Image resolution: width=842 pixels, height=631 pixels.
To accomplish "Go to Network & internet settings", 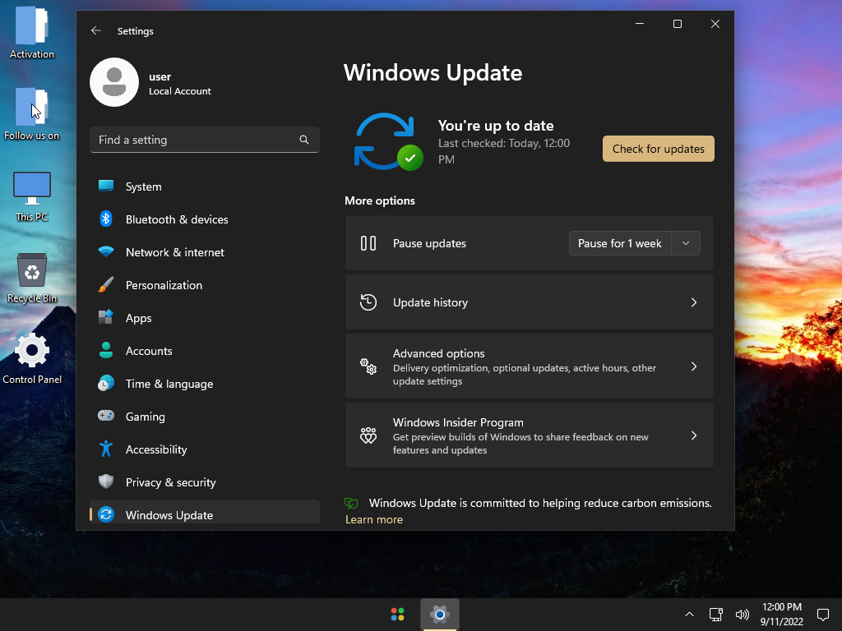I will pos(205,251).
